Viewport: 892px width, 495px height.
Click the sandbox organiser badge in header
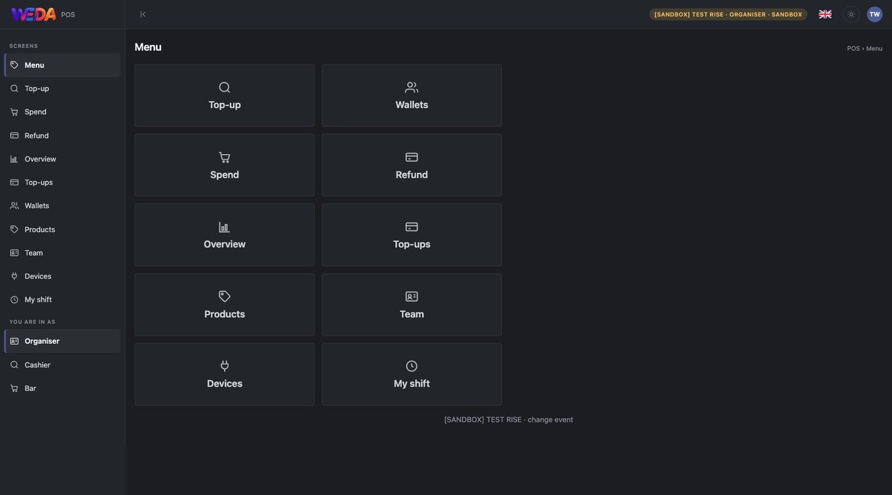point(728,14)
